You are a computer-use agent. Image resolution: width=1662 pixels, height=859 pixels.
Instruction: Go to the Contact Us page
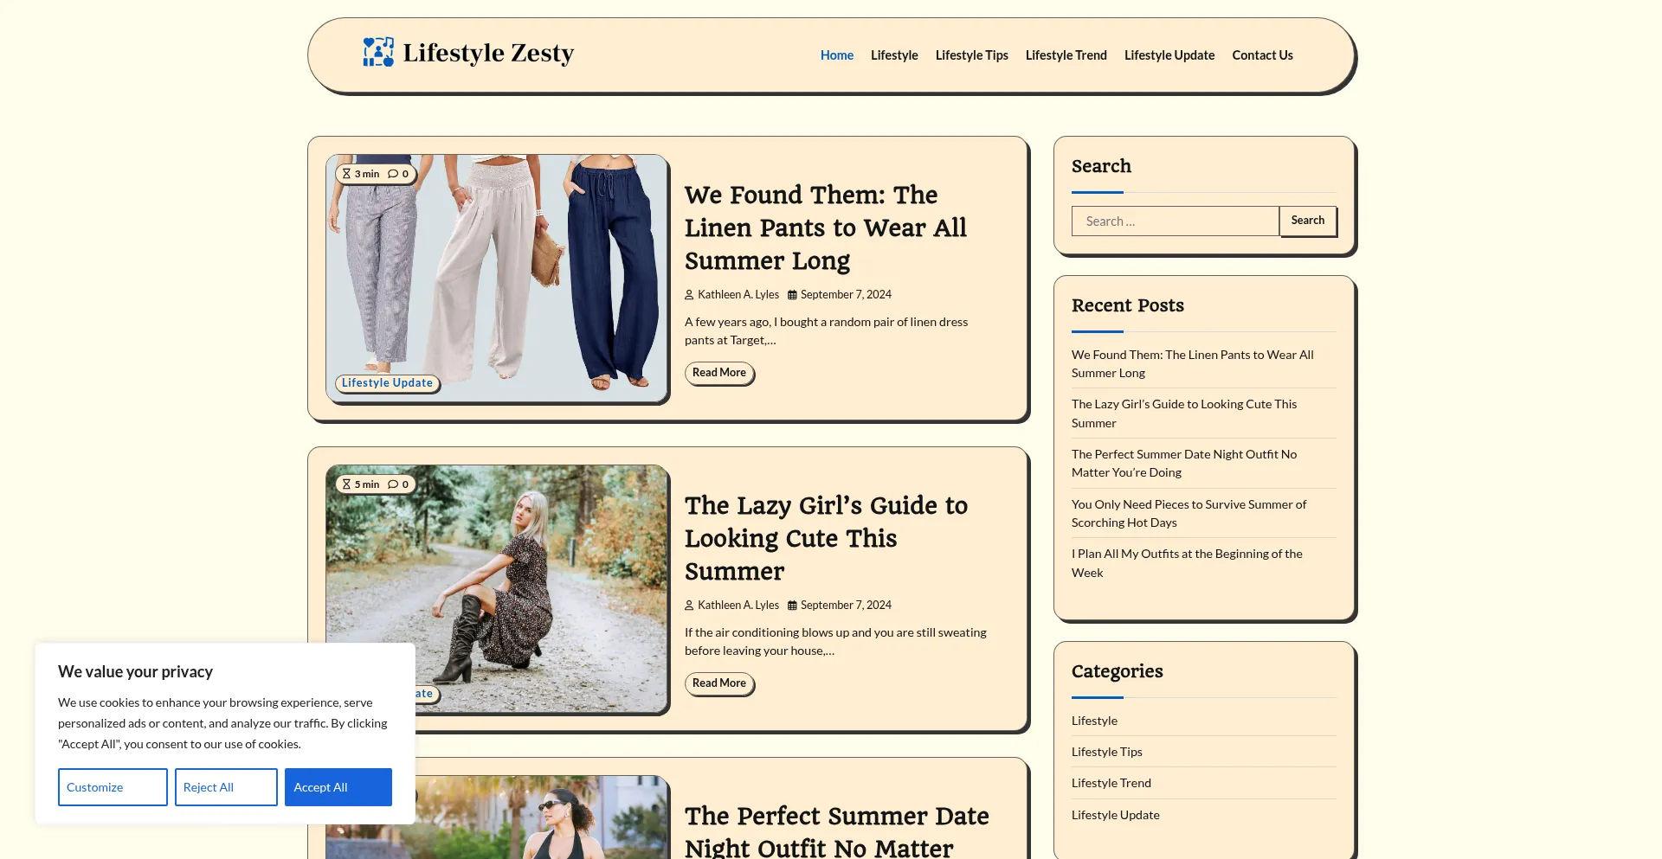tap(1262, 55)
